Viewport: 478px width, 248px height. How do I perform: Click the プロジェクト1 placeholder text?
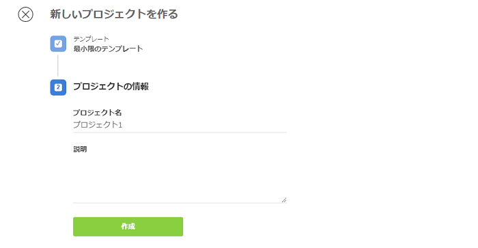[98, 125]
